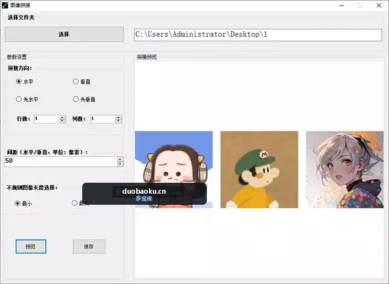Click the green cap character preview image
Screen dimensions: 389x284
(x=259, y=170)
